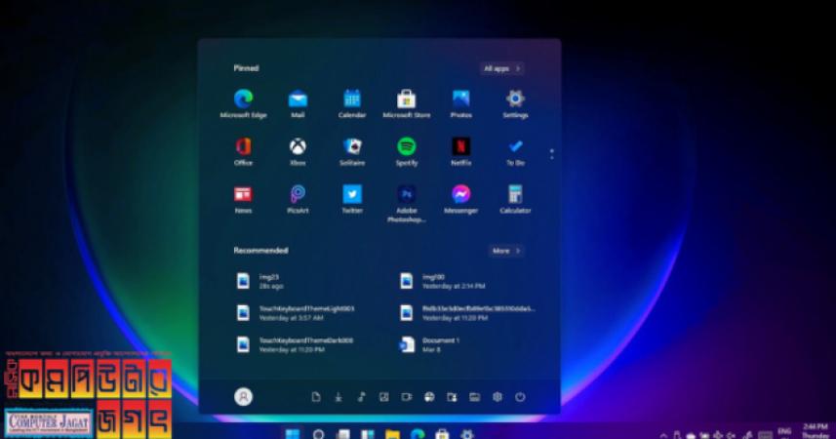
Task: Show All apps list
Action: 501,68
